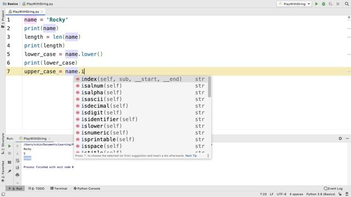
Task: Click the stop square in Run panel
Action: [9, 153]
